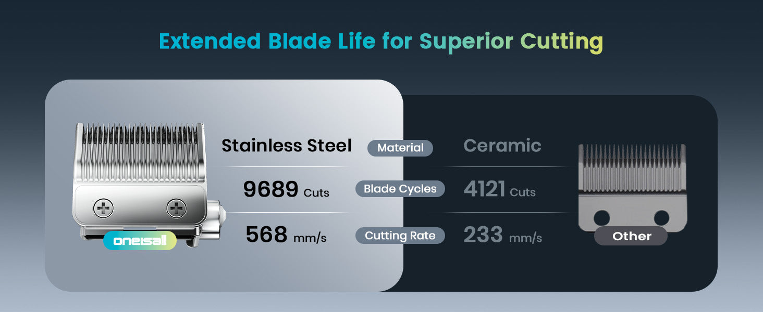The width and height of the screenshot is (763, 312).
Task: Click the Cutting Rate pill label
Action: coord(400,236)
